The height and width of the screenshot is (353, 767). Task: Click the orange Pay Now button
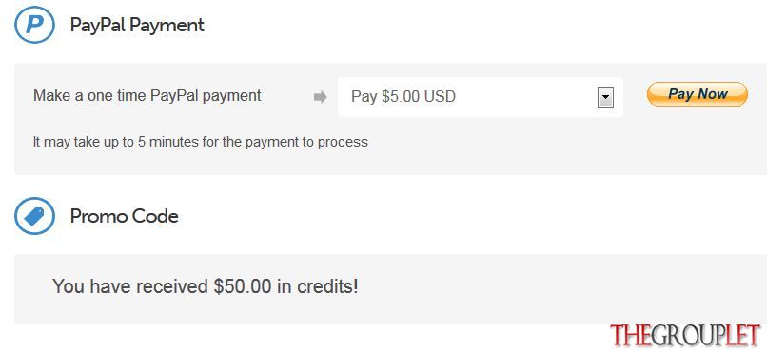click(697, 94)
